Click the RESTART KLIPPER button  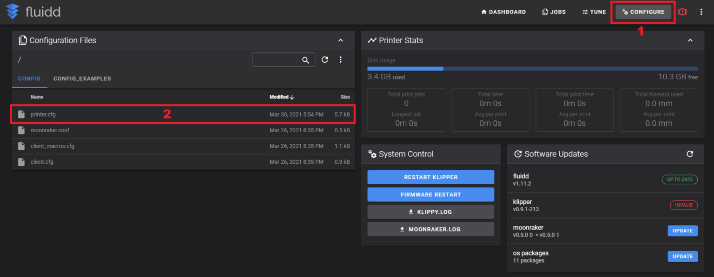(x=430, y=177)
